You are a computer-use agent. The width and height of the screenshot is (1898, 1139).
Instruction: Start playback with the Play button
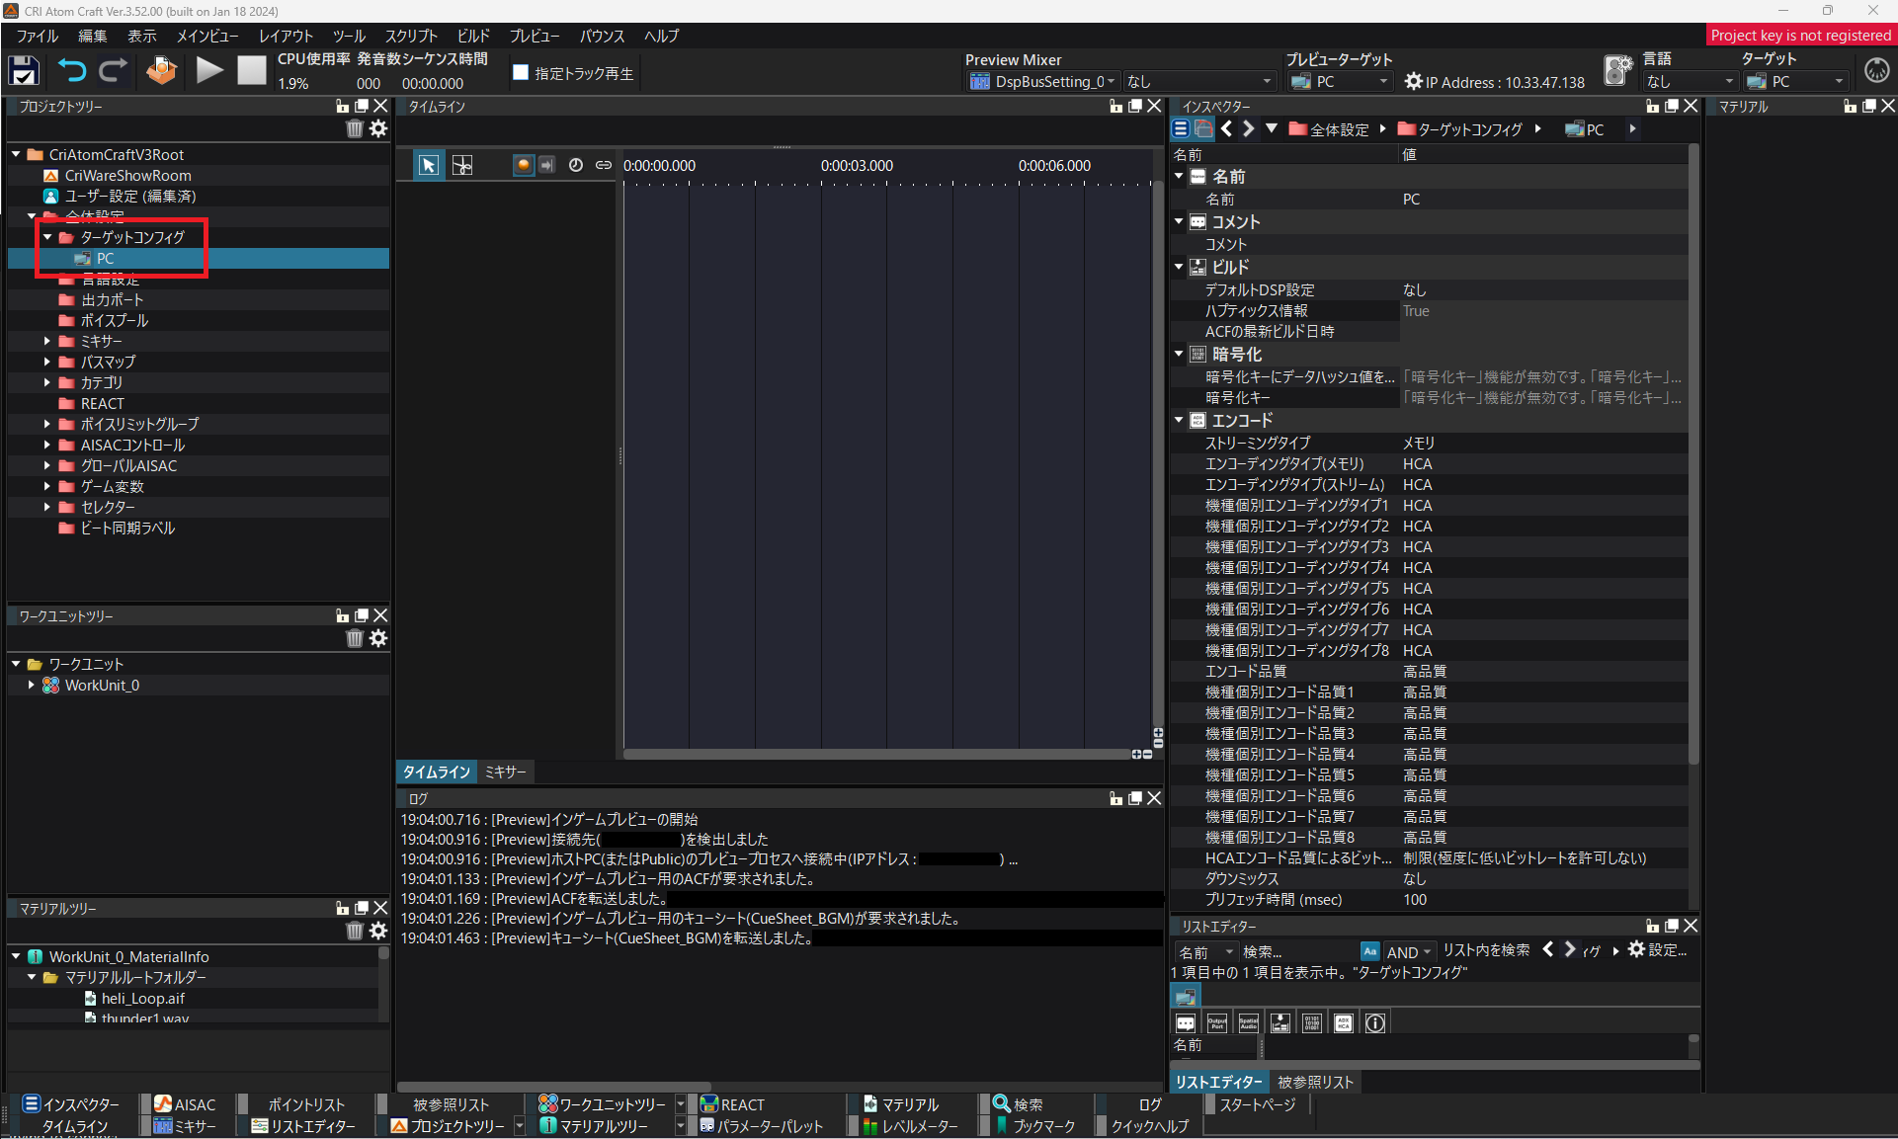(x=208, y=71)
